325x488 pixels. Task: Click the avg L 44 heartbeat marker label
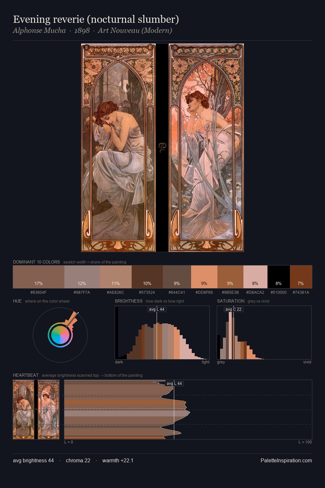point(174,384)
